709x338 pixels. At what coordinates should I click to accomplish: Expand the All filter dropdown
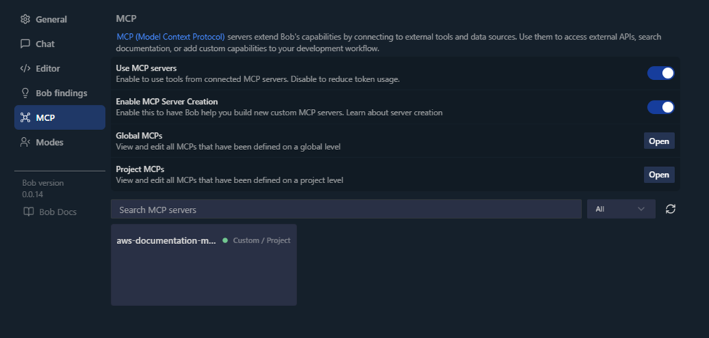pyautogui.click(x=620, y=209)
